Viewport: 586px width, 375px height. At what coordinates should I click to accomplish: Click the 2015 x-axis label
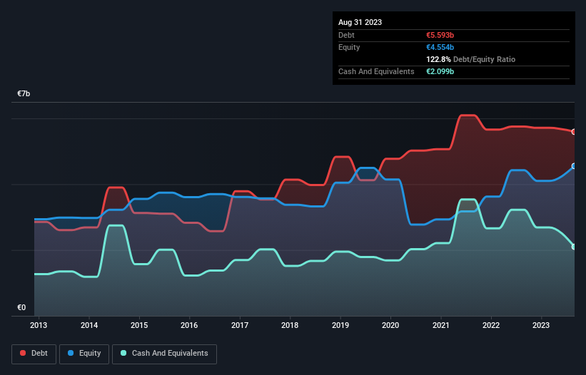pos(139,325)
